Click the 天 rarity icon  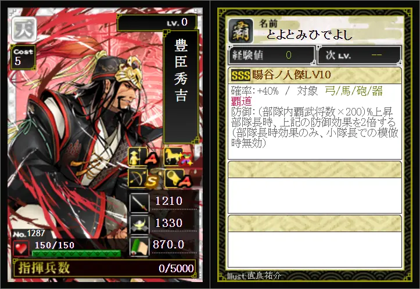[x=24, y=30]
